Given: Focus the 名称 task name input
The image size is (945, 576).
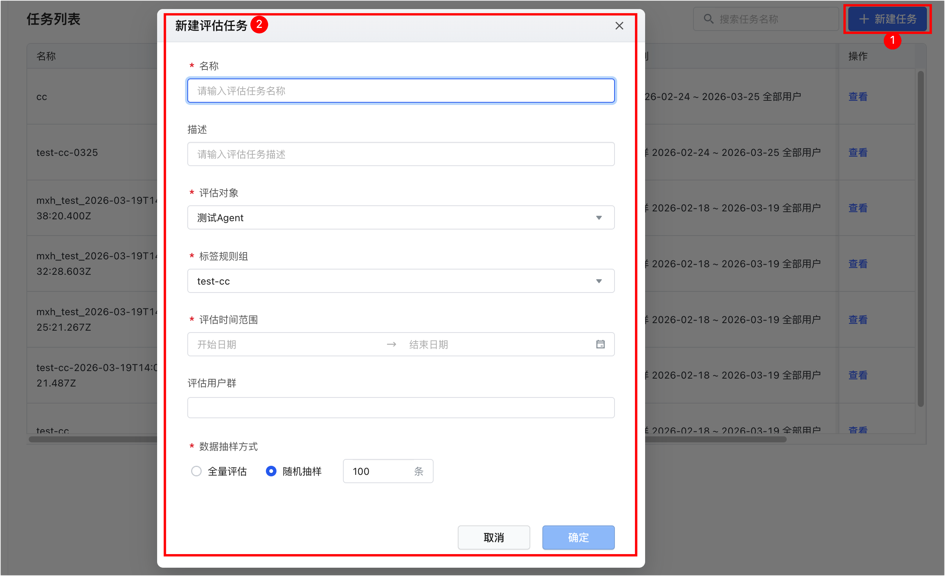Looking at the screenshot, I should pyautogui.click(x=400, y=91).
